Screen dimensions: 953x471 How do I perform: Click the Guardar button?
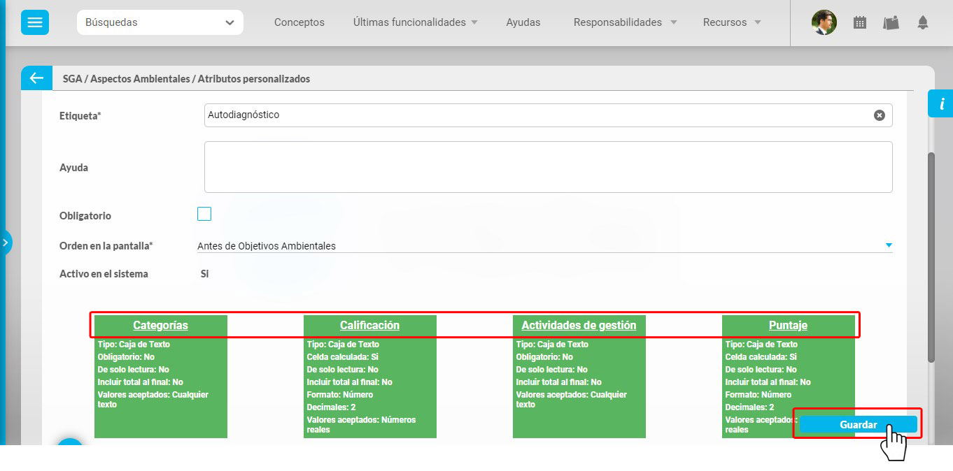click(x=859, y=425)
